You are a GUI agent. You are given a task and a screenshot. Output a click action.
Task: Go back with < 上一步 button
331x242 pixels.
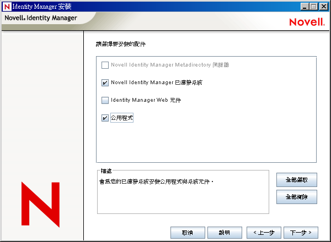(264, 233)
